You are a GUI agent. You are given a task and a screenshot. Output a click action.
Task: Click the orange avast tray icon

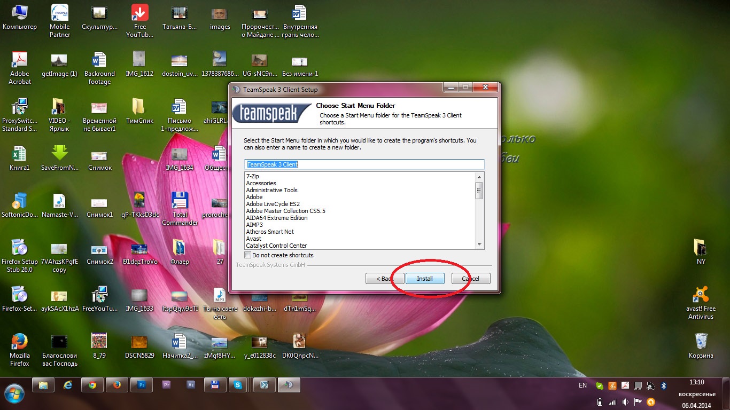650,402
